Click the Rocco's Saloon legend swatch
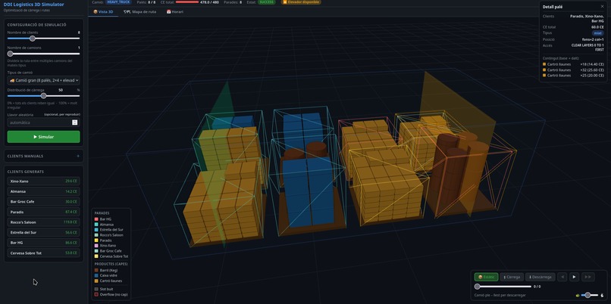The height and width of the screenshot is (304, 611). click(96, 235)
